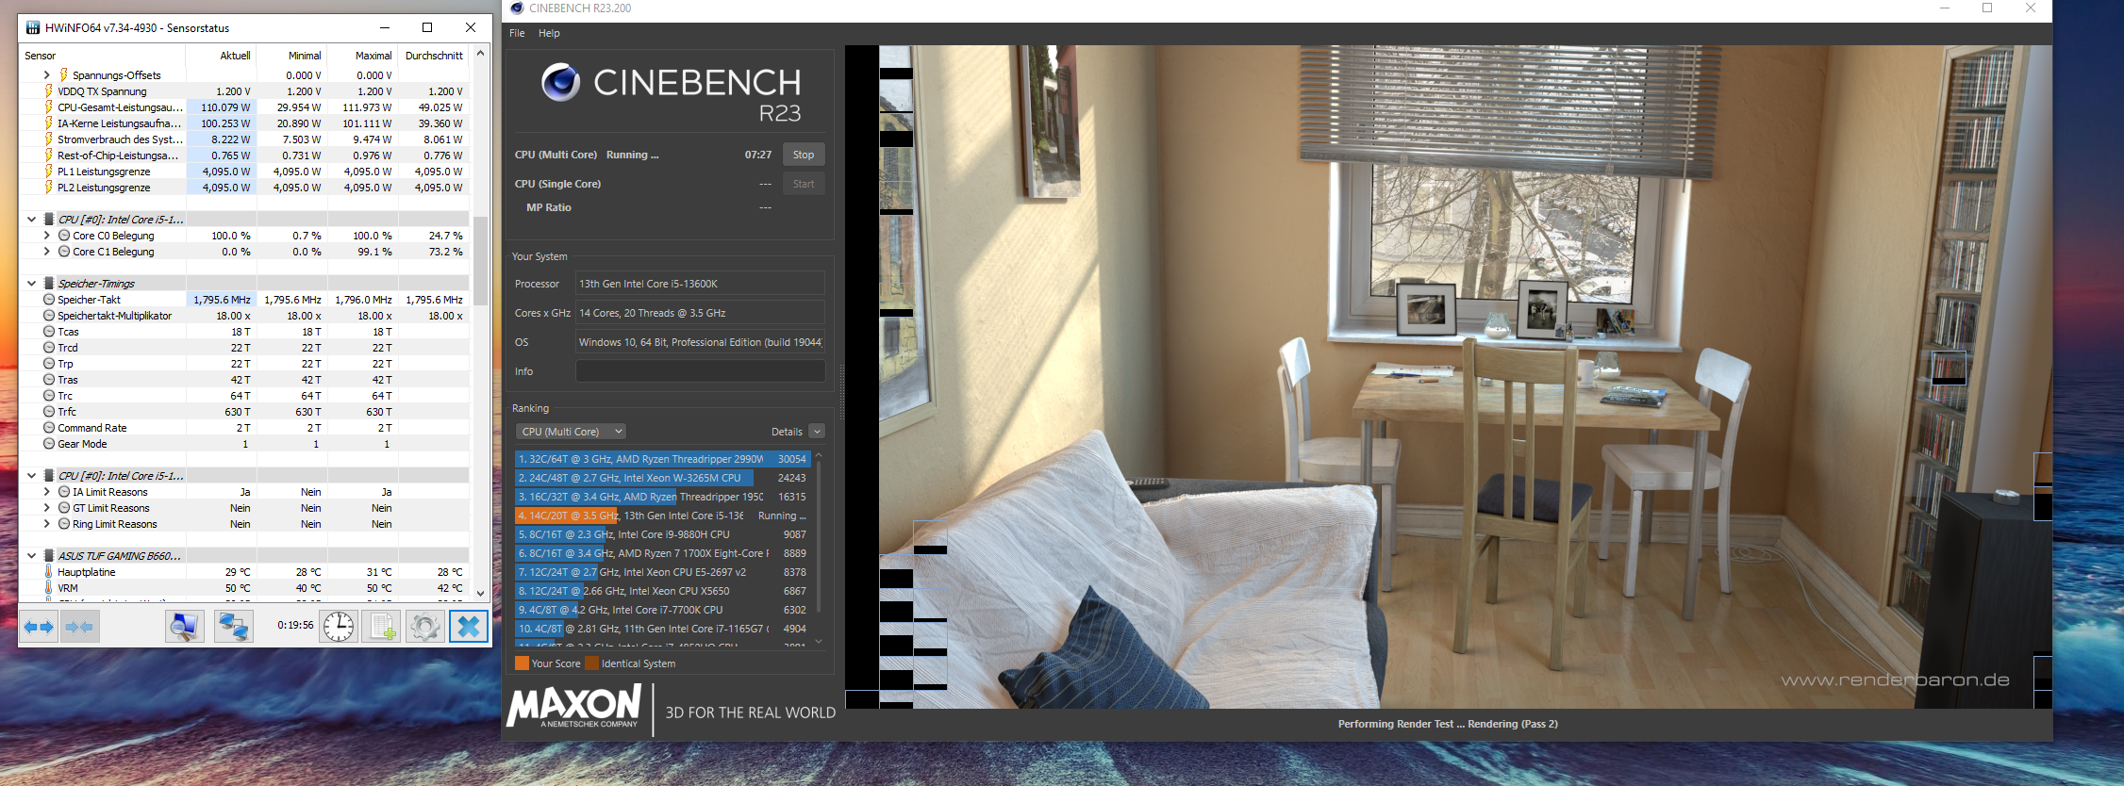Expand GT Limit Reasons row
Screen dimensions: 2124x786
[x=47, y=508]
